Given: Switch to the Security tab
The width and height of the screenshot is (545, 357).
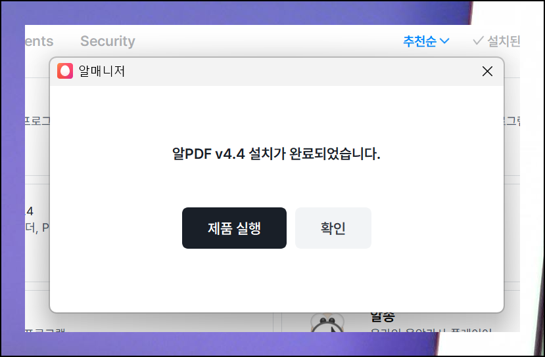Looking at the screenshot, I should tap(108, 41).
